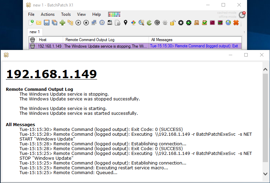Click the disk drive icon in toolbar
The image size is (270, 183).
pos(110,23)
